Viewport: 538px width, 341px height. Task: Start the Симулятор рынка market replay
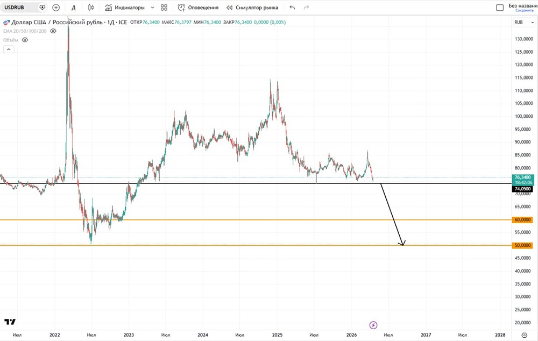tap(252, 8)
